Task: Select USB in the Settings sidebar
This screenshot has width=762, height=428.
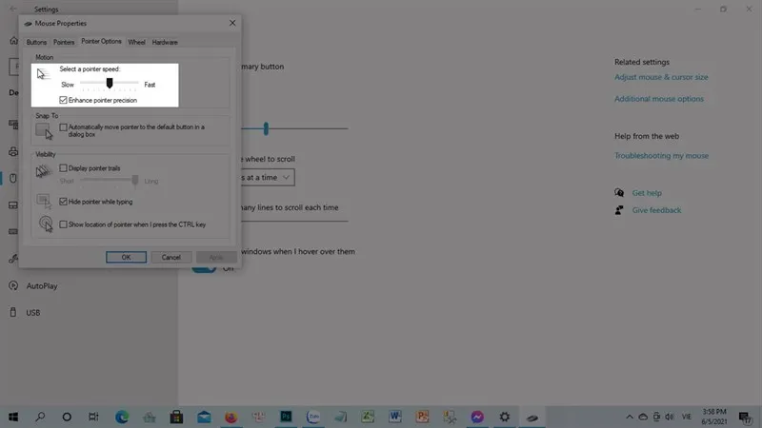Action: pyautogui.click(x=33, y=312)
